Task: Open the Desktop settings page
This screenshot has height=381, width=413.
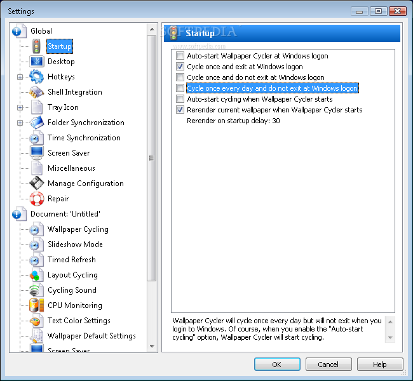Action: point(61,62)
